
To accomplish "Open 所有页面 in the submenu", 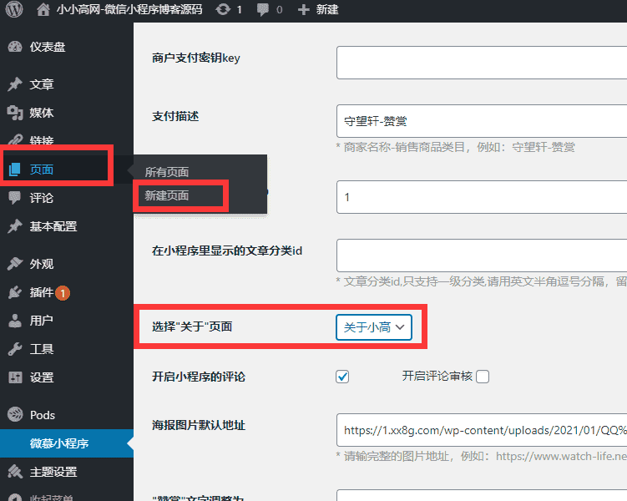I will (167, 172).
